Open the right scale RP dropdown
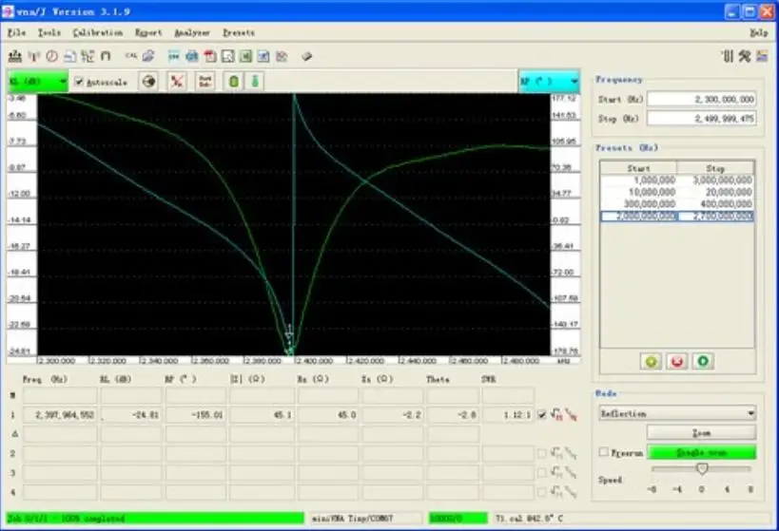This screenshot has height=531, width=779. click(549, 82)
